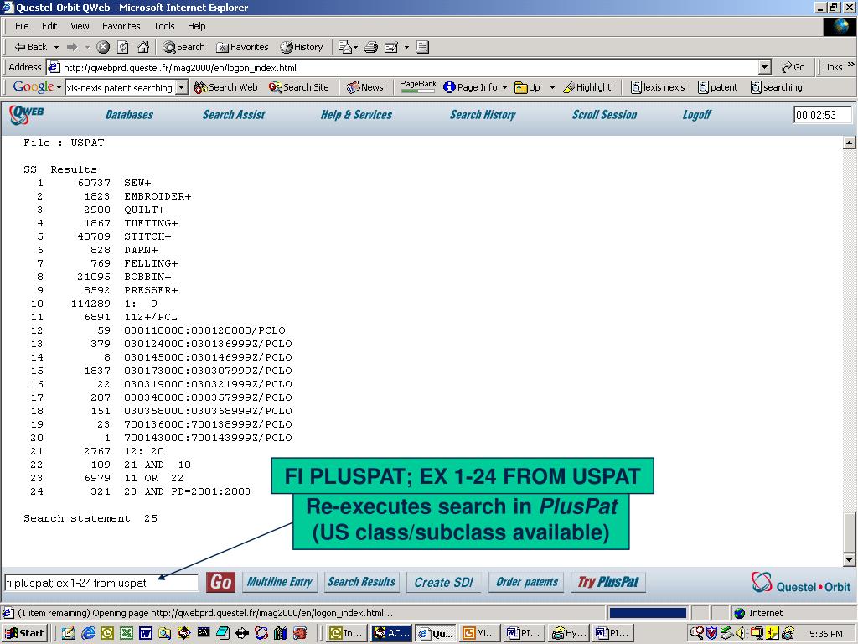858x644 pixels.
Task: Refresh the page with Refresh icon
Action: click(x=123, y=47)
